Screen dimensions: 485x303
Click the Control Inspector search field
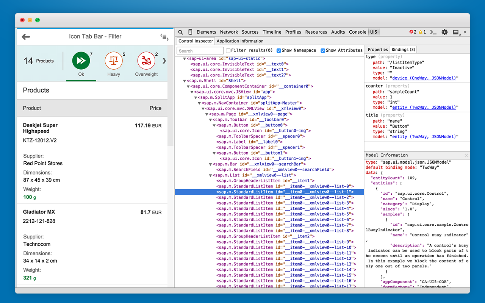200,50
